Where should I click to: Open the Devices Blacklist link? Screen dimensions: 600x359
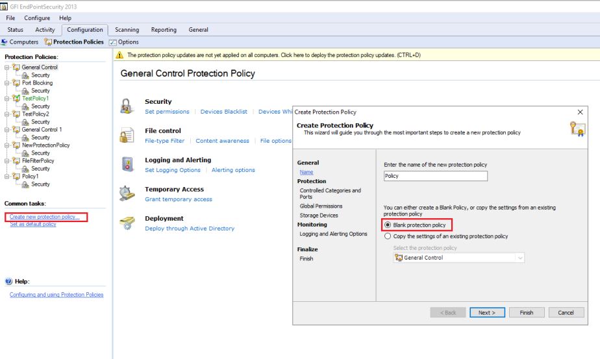[224, 112]
